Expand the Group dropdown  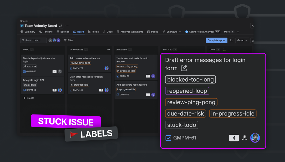[242, 40]
